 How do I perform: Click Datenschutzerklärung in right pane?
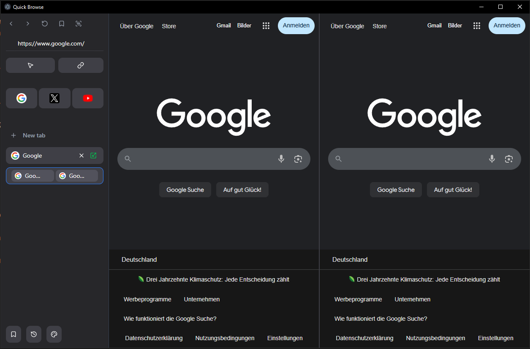[x=364, y=338]
